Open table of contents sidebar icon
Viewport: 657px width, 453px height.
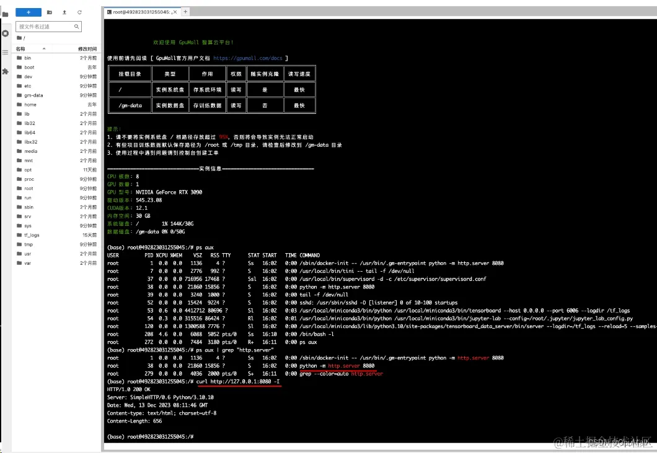[5, 52]
